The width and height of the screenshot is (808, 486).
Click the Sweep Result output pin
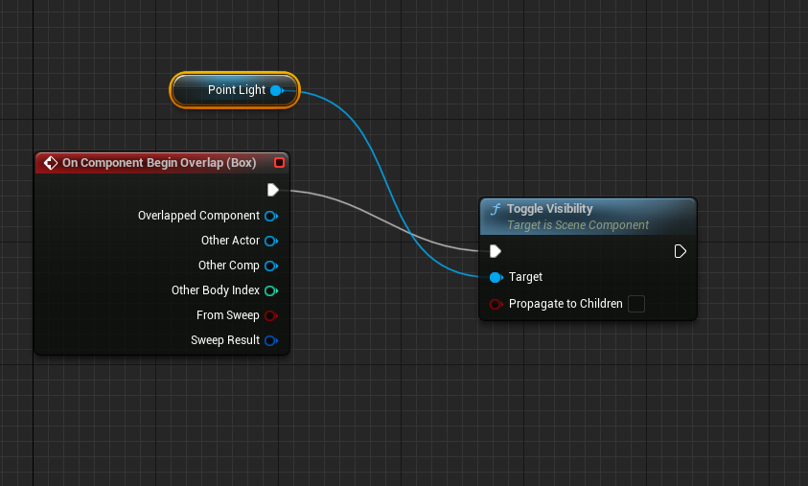(270, 340)
